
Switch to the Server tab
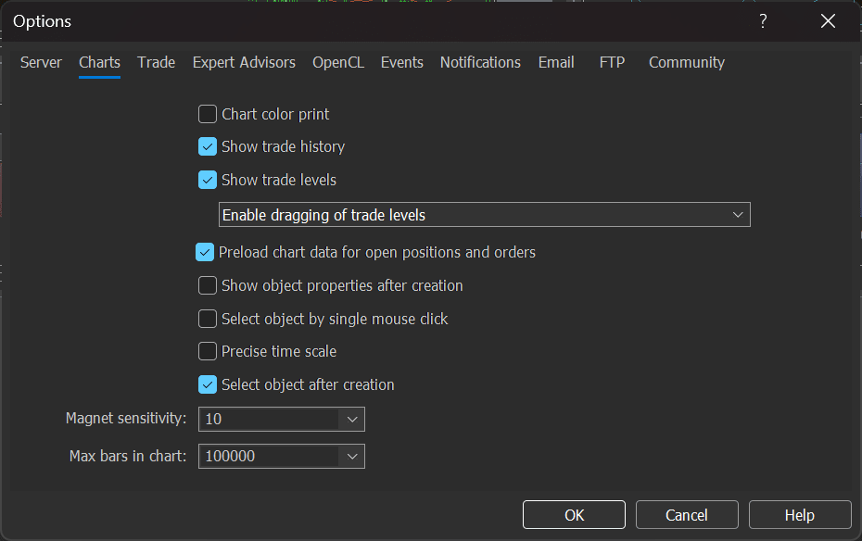[41, 62]
